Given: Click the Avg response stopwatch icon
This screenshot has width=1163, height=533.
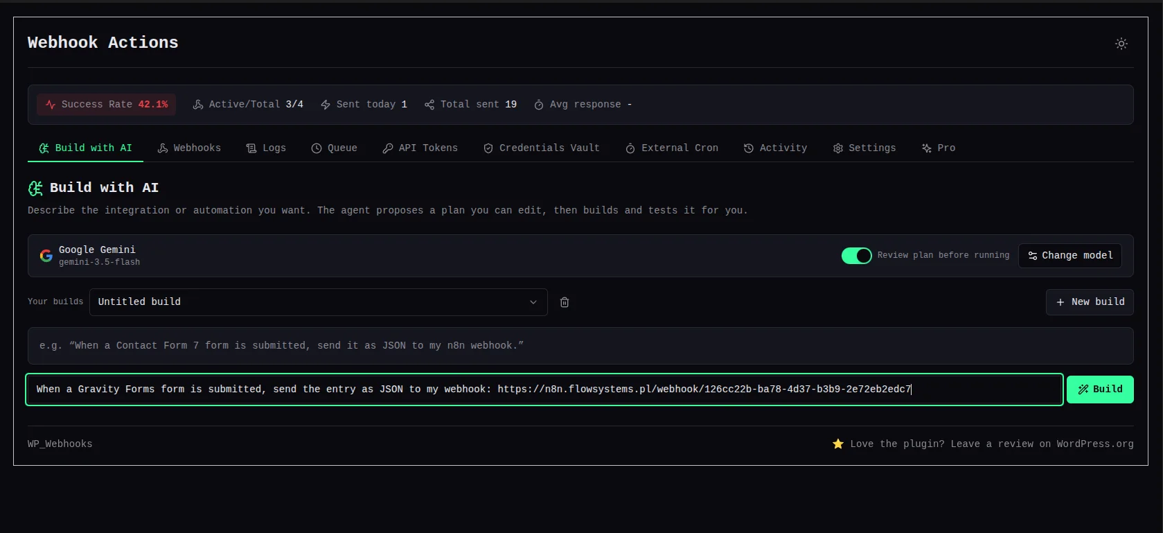Looking at the screenshot, I should (x=539, y=105).
